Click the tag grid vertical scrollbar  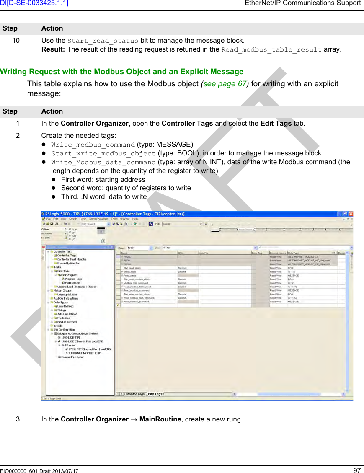(347, 321)
